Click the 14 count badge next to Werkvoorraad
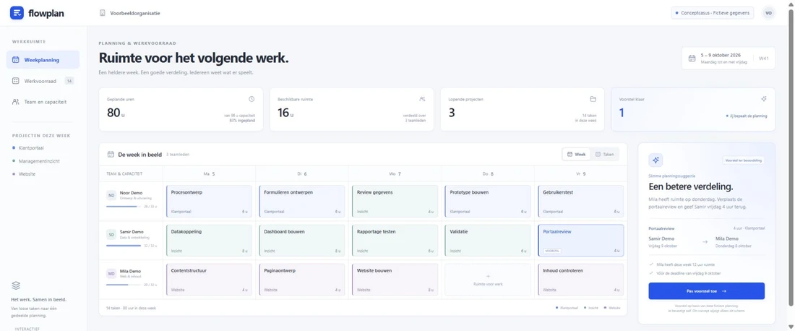The height and width of the screenshot is (331, 795). click(69, 81)
